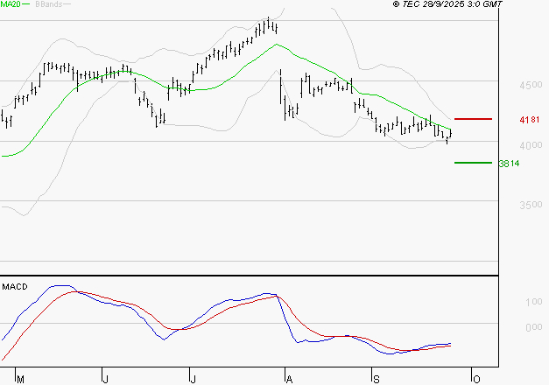
Task: Click the 000 zero label on MACD axis
Action: [532, 327]
